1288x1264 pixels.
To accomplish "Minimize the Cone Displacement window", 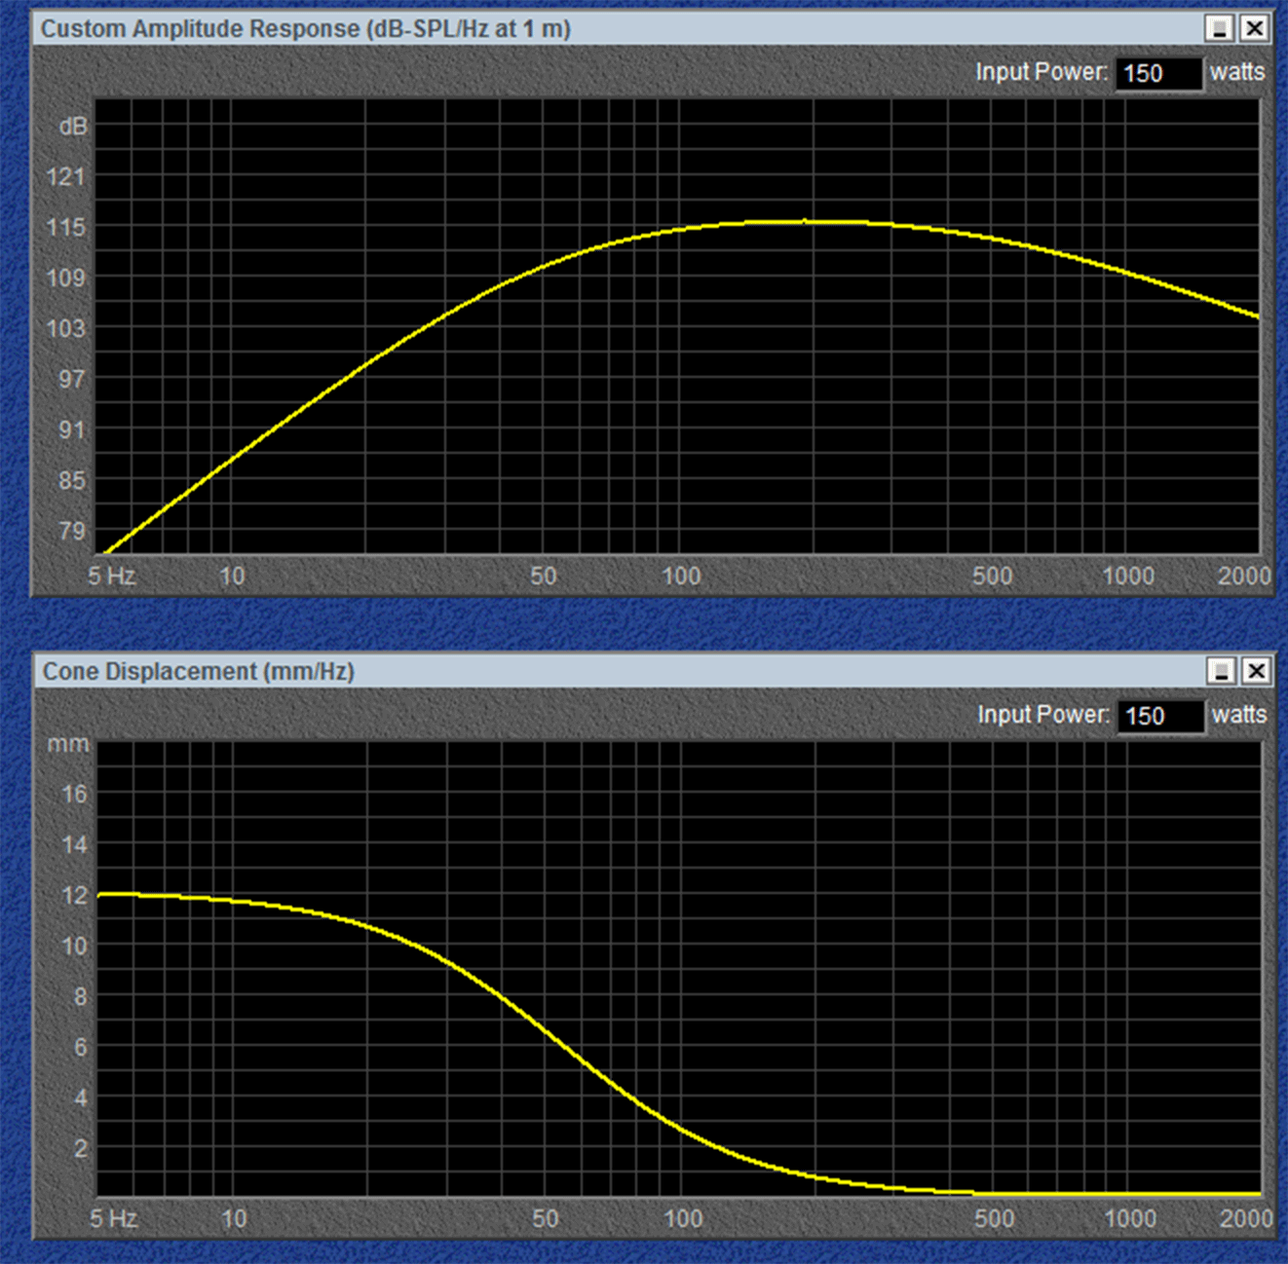I will pos(1221,671).
